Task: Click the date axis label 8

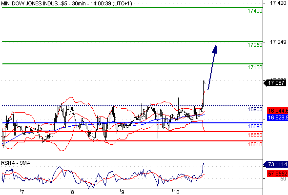Action: pyautogui.click(x=72, y=192)
